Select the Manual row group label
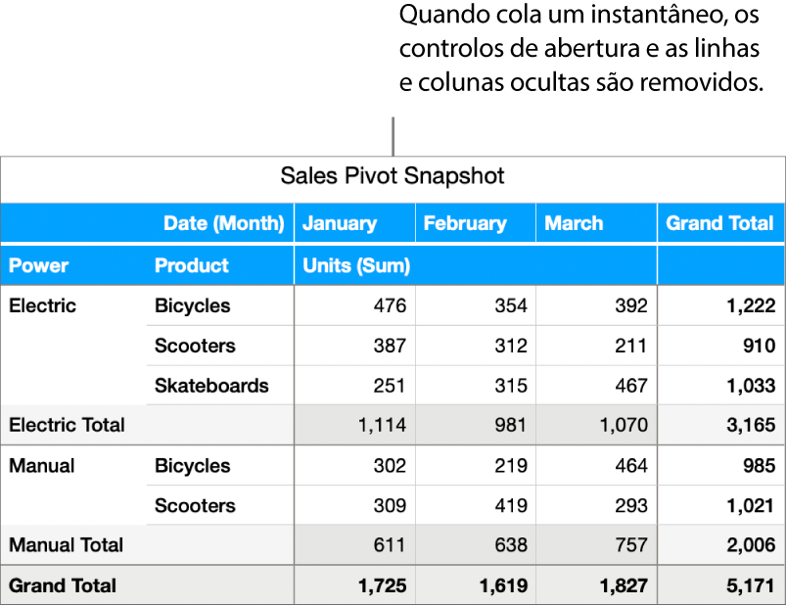787x606 pixels. coord(41,466)
